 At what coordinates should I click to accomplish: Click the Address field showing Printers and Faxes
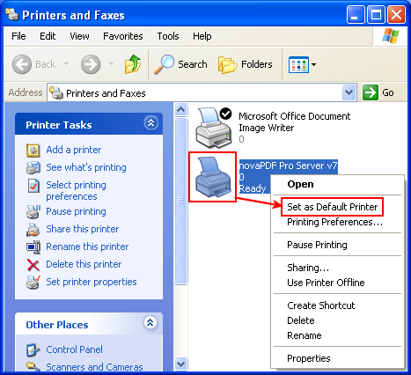195,93
